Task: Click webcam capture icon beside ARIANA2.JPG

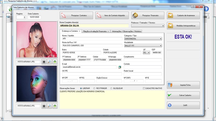Action: (x=44, y=106)
